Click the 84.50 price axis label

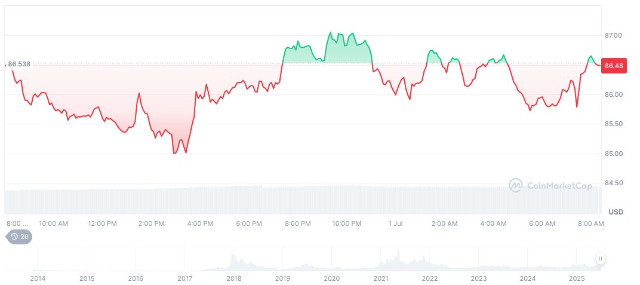[613, 183]
